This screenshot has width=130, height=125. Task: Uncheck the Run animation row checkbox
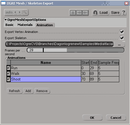point(8,68)
